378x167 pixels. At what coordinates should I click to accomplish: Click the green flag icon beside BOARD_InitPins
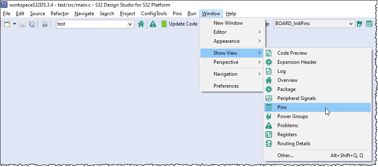pyautogui.click(x=359, y=24)
